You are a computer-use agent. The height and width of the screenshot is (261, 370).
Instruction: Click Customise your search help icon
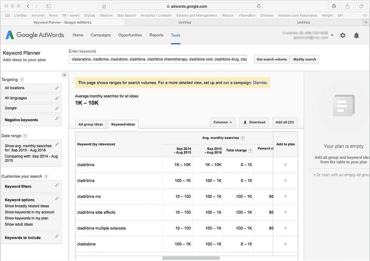point(46,176)
